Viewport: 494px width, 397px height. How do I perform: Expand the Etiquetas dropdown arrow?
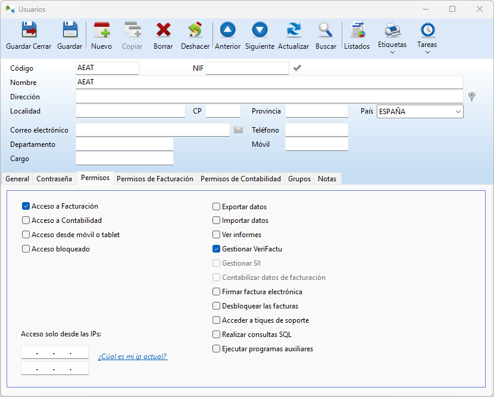pos(392,52)
